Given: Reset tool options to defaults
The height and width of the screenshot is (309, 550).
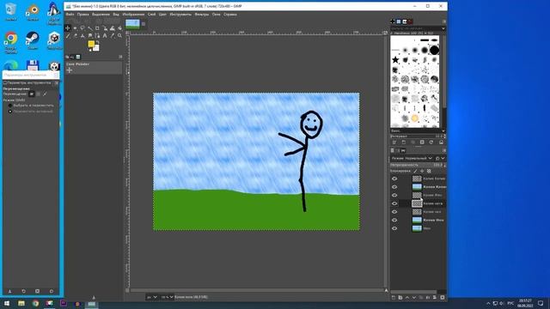Looking at the screenshot, I should click(x=52, y=291).
